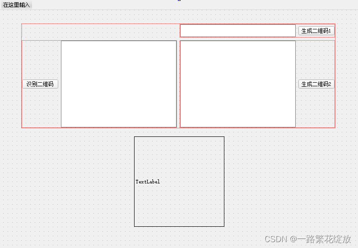Image resolution: width=358 pixels, height=248 pixels.
Task: Click the 生成二维码2 button
Action: click(316, 84)
